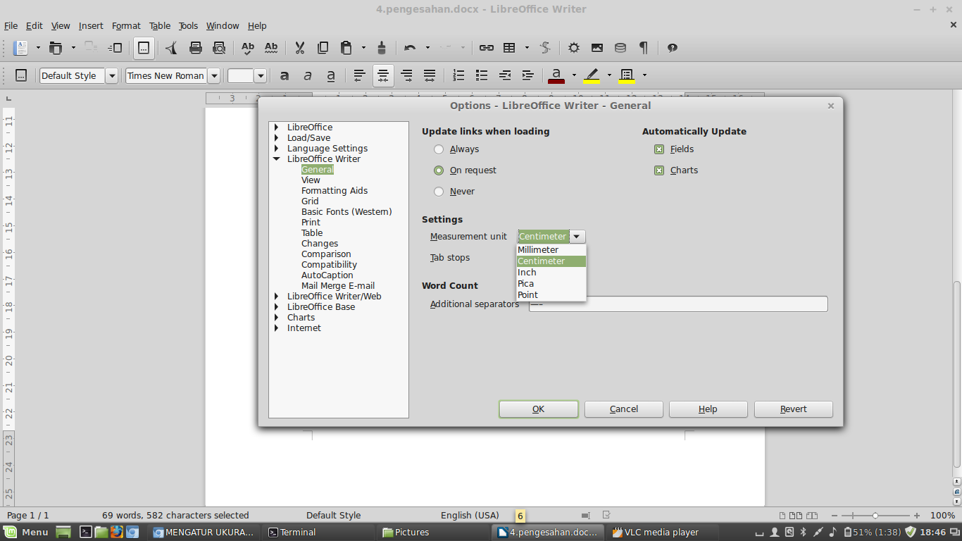Screen dimensions: 962x541
Task: Expand the LibreOffice tree node
Action: (277, 128)
